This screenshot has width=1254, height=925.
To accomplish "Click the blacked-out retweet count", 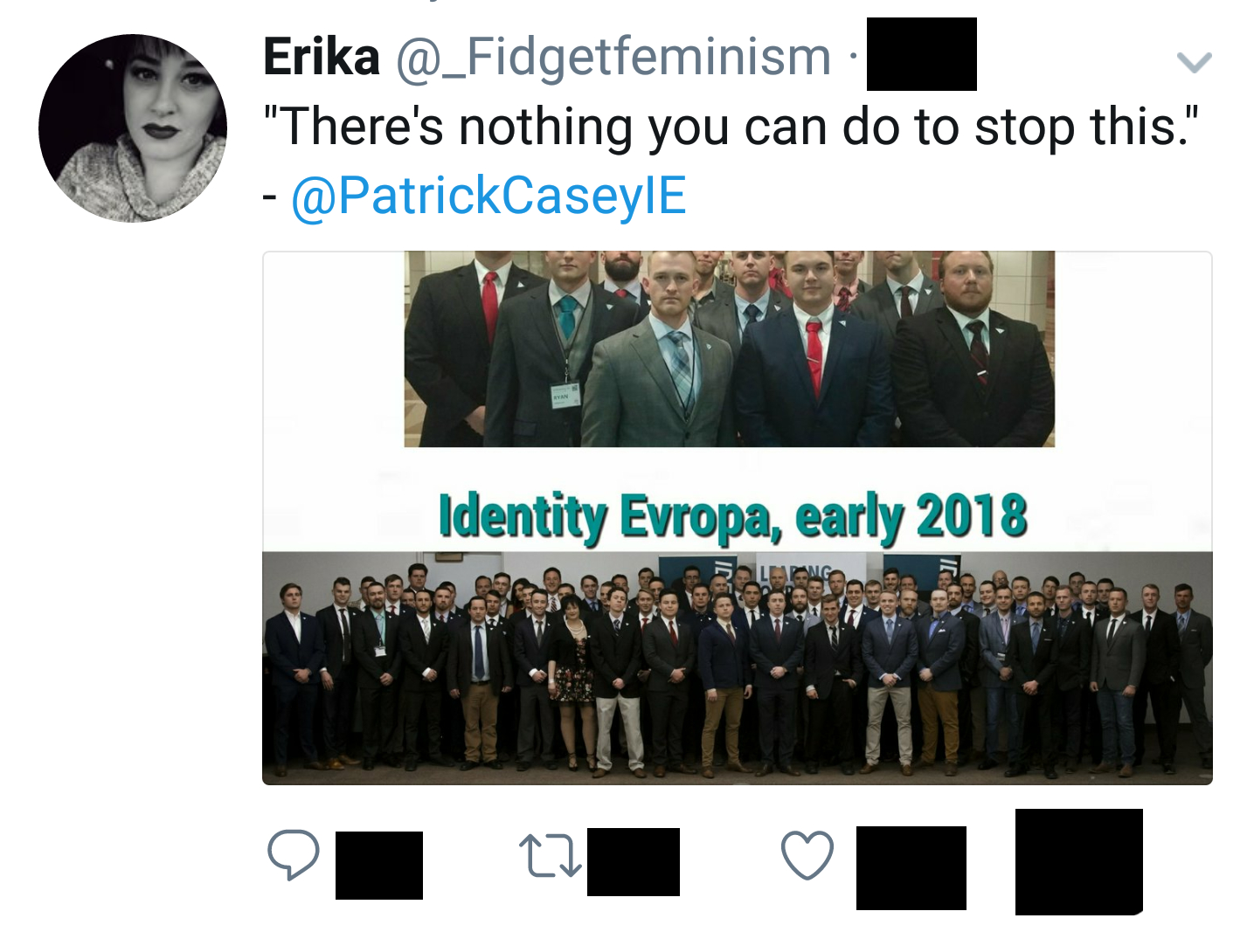I will pos(634,861).
